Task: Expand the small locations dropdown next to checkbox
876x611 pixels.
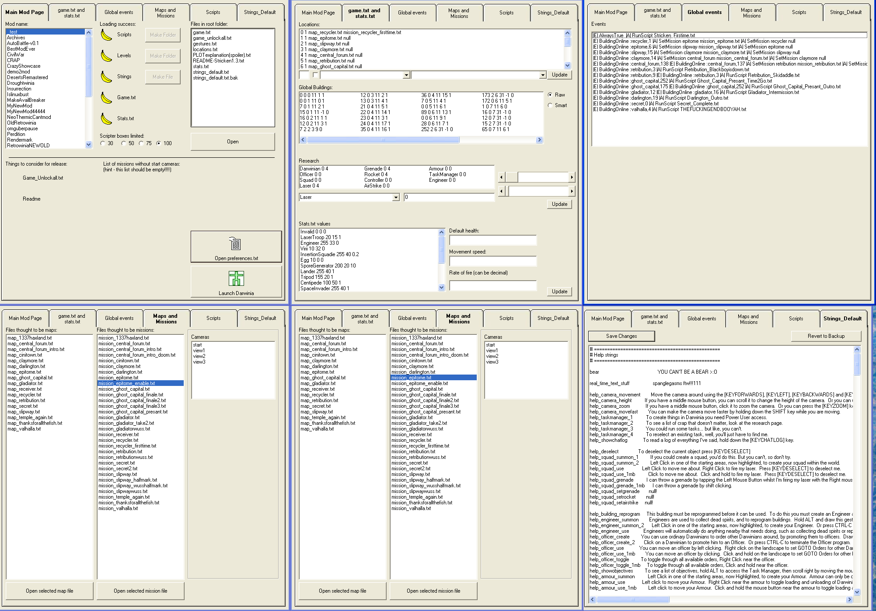Action: click(406, 75)
